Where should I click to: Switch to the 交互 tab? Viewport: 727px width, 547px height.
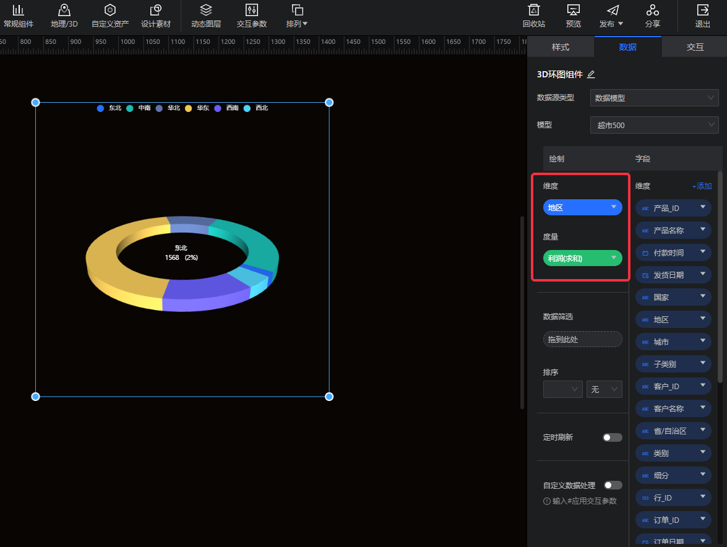(x=695, y=47)
